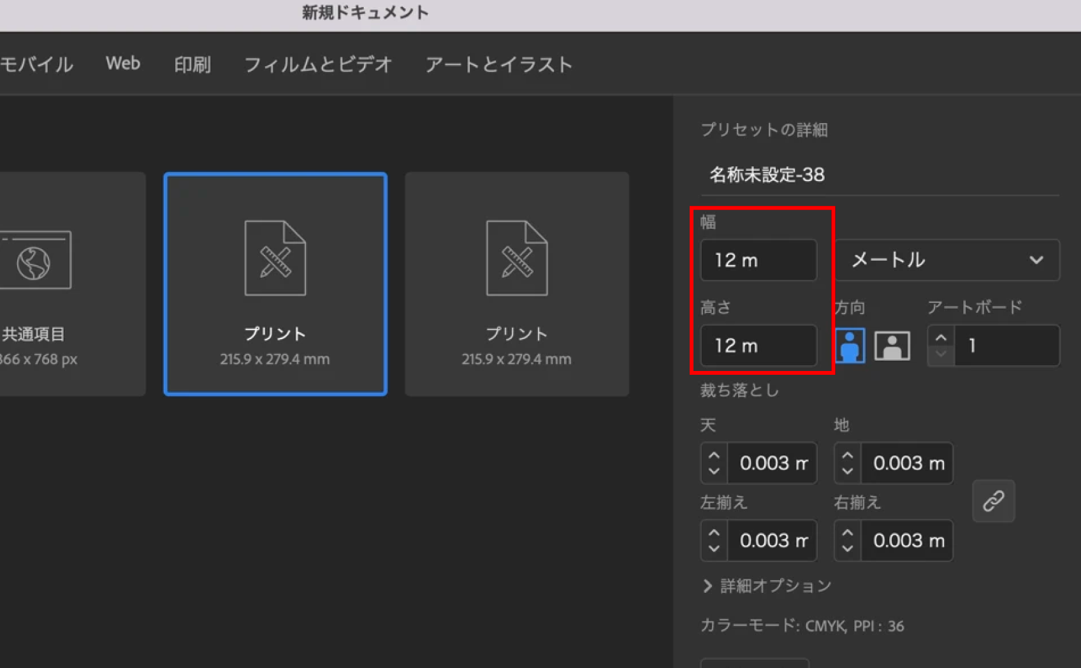This screenshot has width=1081, height=668.
Task: Decrease bottom bleed (地) value
Action: pos(847,471)
